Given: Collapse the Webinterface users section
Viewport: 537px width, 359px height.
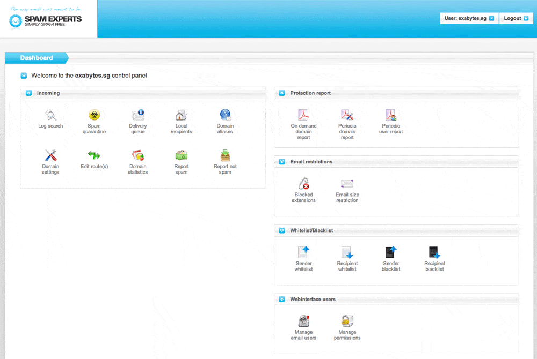Looking at the screenshot, I should tap(282, 299).
